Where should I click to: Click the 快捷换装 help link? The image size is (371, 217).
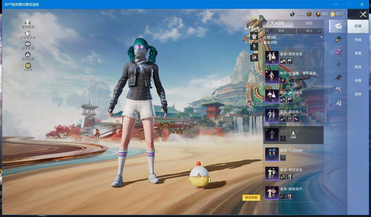[252, 29]
